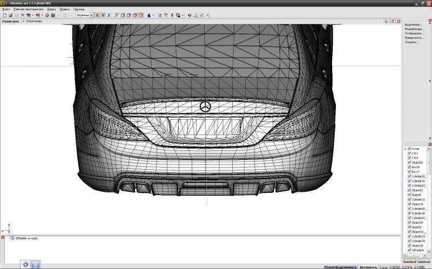432x269 pixels.
Task: Expand the Отображени command group
Action: coord(414,33)
